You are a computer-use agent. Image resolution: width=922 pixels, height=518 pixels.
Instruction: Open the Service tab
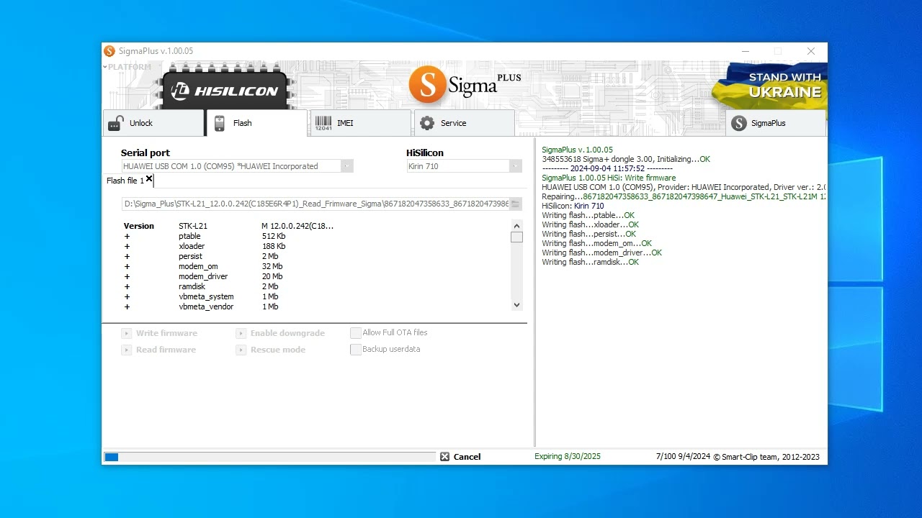464,123
